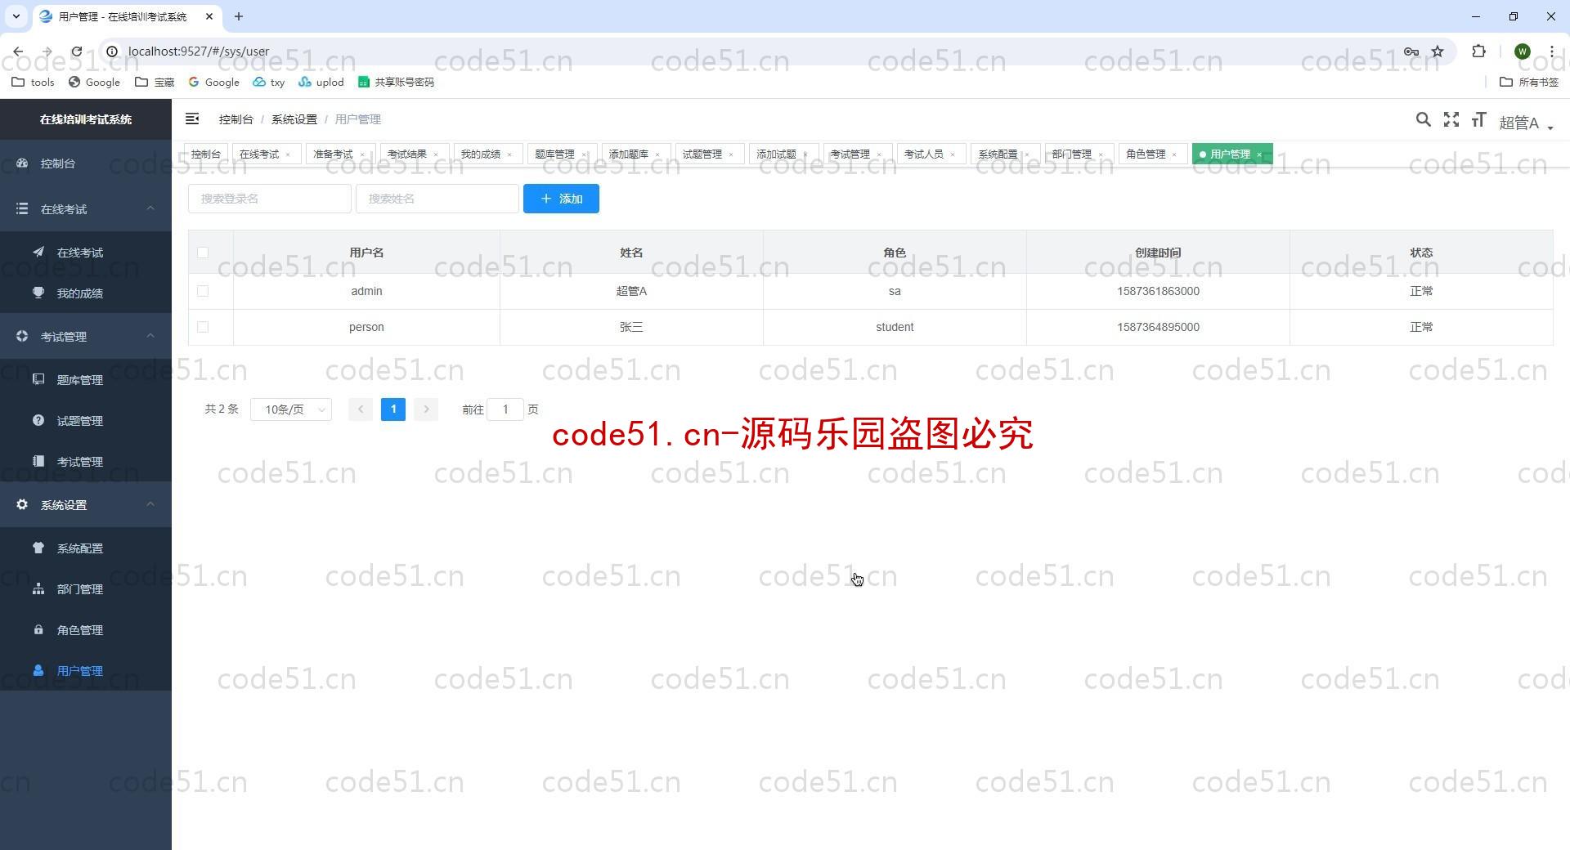This screenshot has height=850, width=1570.
Task: Open the 超管A user dropdown
Action: pyautogui.click(x=1526, y=123)
